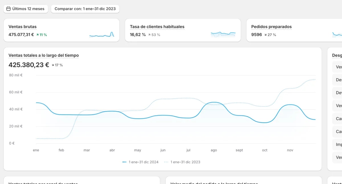Open the "Comparar con" comparison period selector

tap(85, 9)
